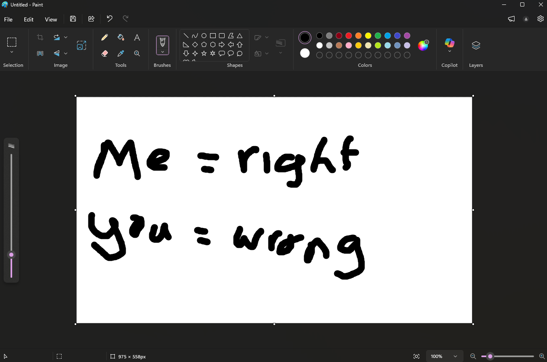Pick the dark red color swatch
The image size is (547, 362).
tap(339, 36)
